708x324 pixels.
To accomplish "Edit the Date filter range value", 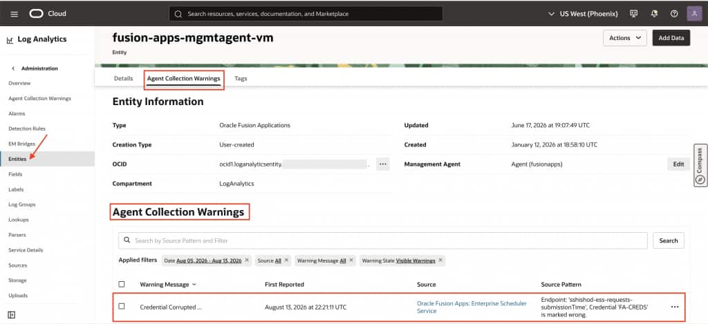I will point(209,261).
